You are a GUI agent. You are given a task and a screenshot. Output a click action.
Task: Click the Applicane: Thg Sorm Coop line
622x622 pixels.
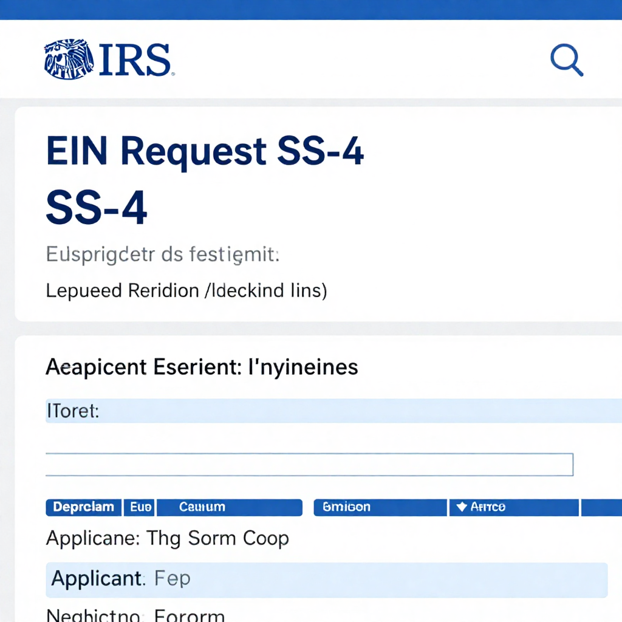168,538
